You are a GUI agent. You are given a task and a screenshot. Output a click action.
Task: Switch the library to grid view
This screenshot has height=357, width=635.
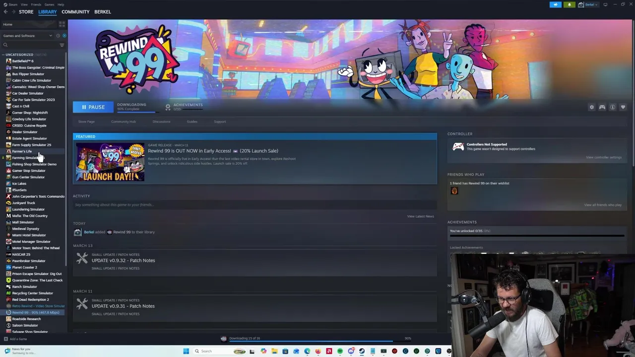62,24
